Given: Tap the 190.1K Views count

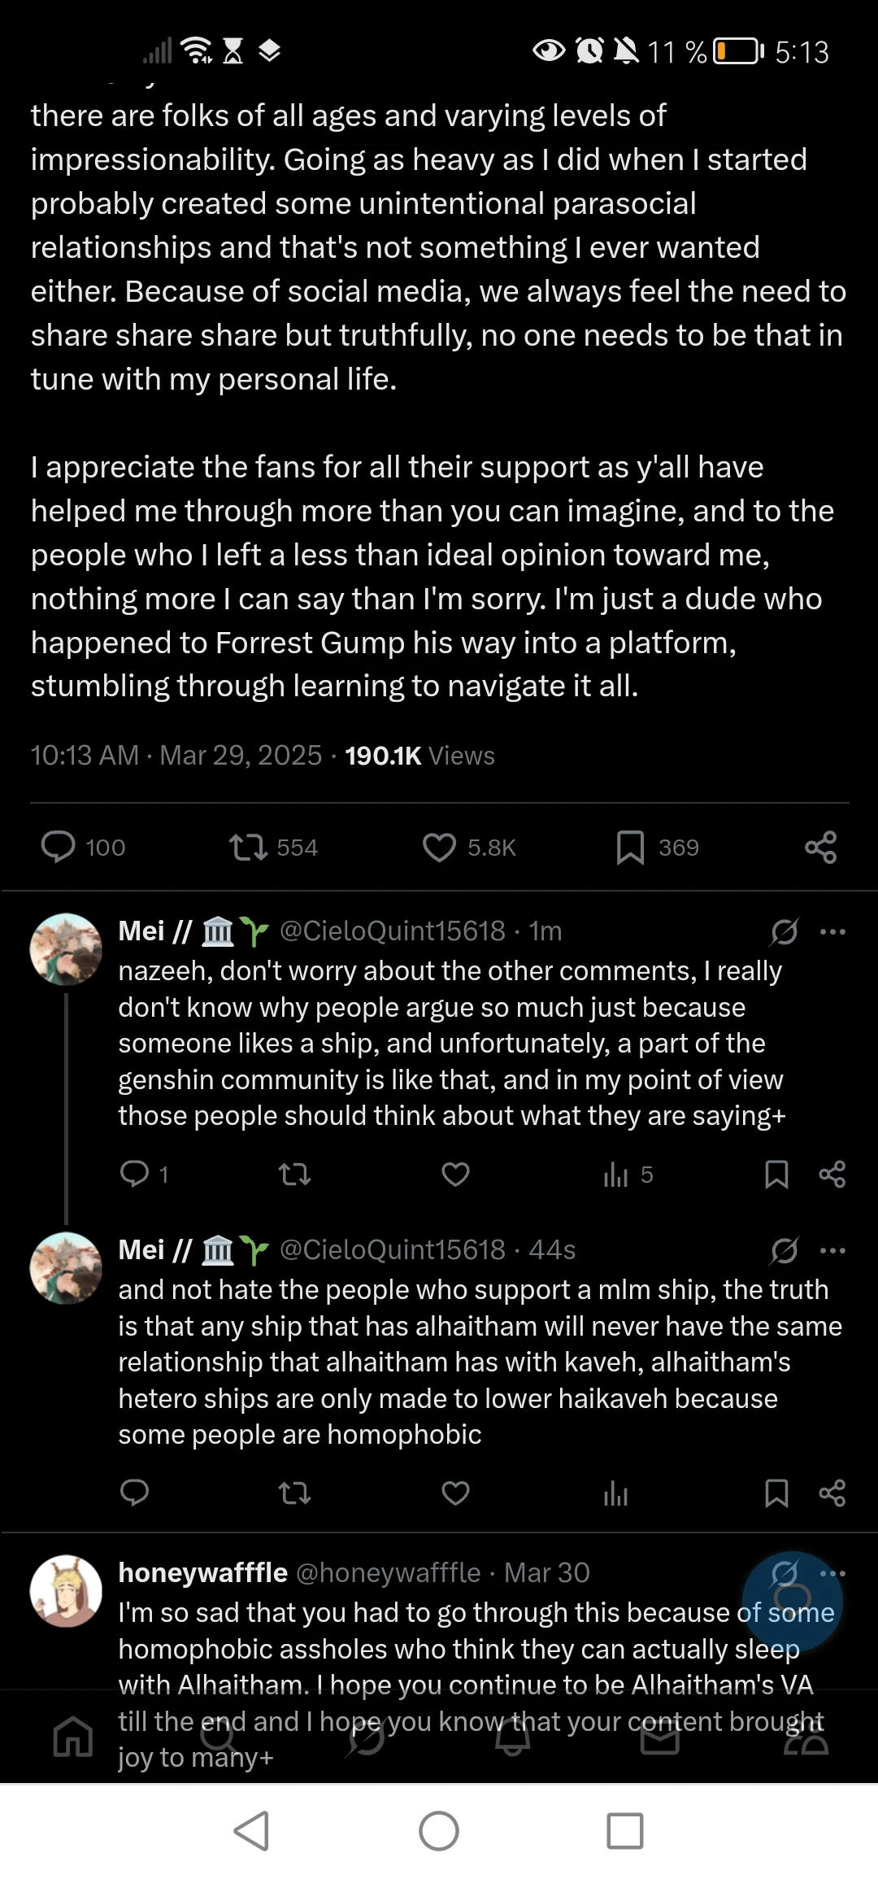Looking at the screenshot, I should click(x=419, y=756).
